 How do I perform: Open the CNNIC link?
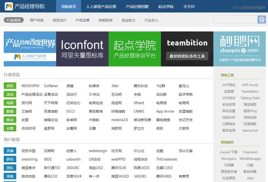139,111
